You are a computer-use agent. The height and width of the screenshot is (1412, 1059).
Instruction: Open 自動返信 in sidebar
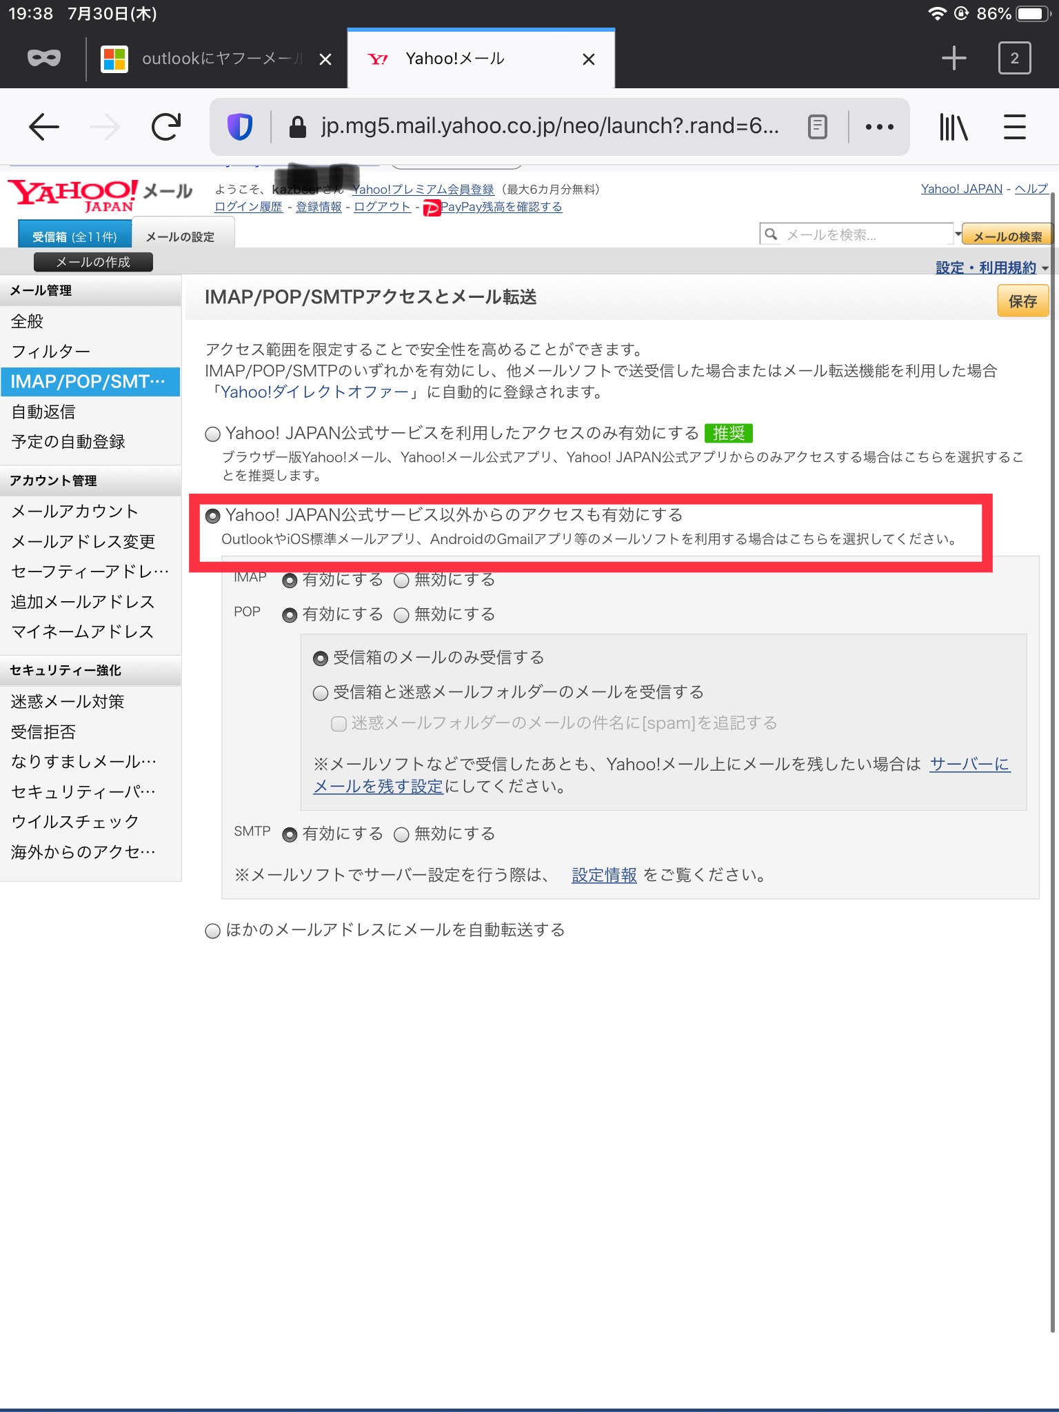pos(90,412)
